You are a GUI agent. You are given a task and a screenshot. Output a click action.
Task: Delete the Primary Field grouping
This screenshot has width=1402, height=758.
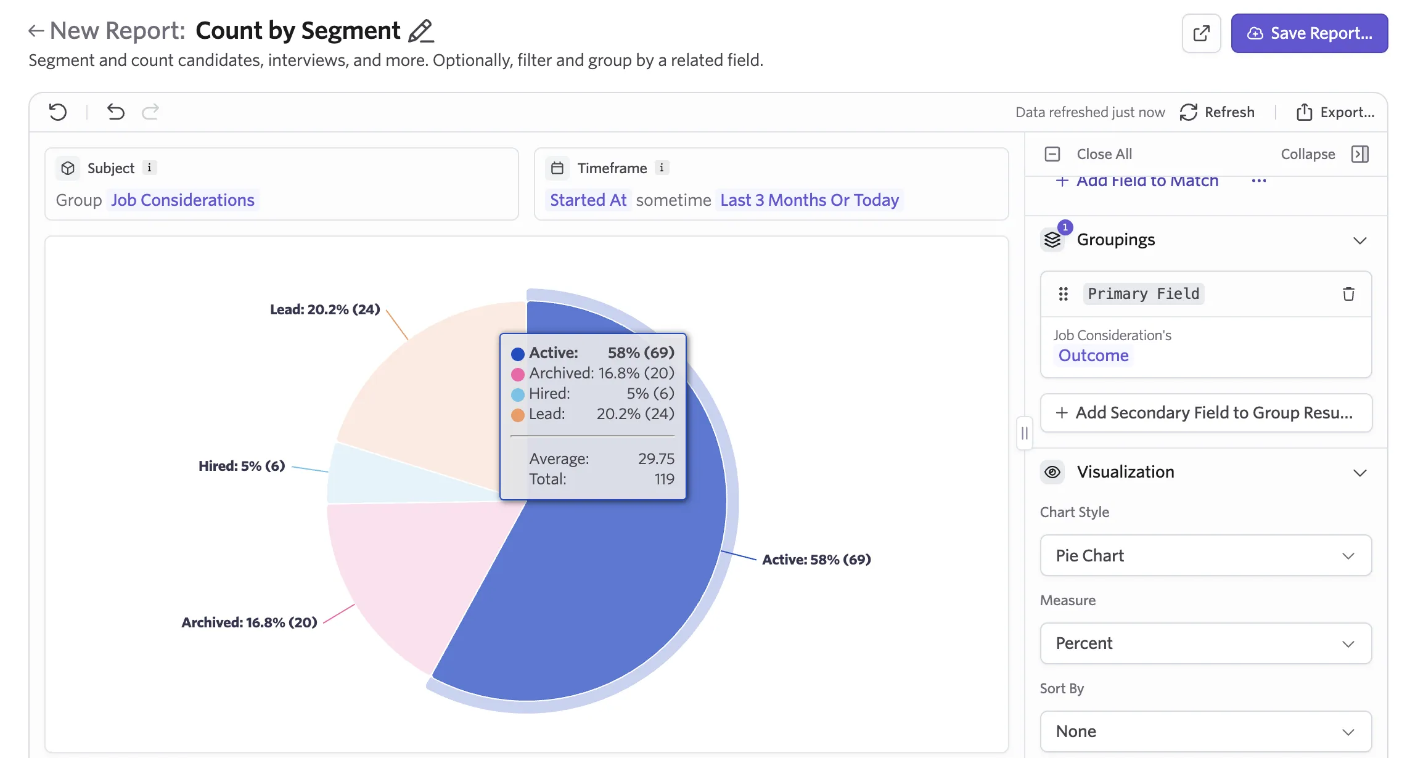[1349, 294]
